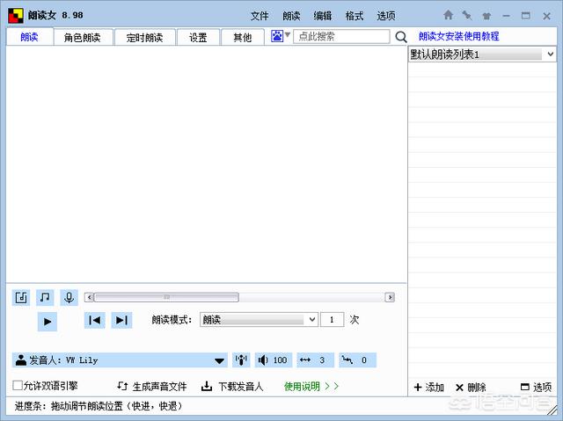Enable the 允许双语引擎 checkbox

coord(18,386)
